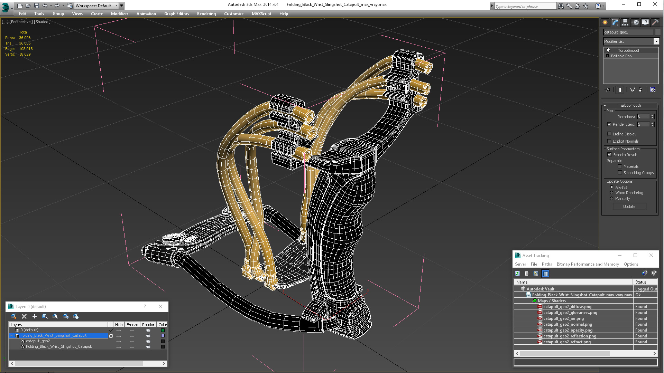This screenshot has width=664, height=373.
Task: Click Remove modifier from stack trash icon
Action: [x=640, y=90]
